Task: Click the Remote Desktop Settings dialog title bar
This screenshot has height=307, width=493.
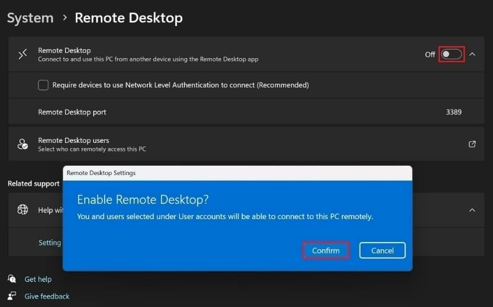Action: pyautogui.click(x=237, y=173)
